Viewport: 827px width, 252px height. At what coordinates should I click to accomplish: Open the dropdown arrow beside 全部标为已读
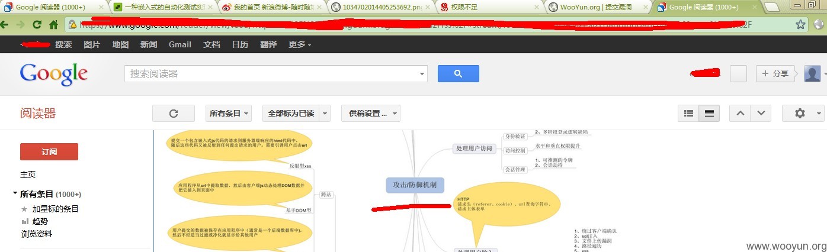325,113
